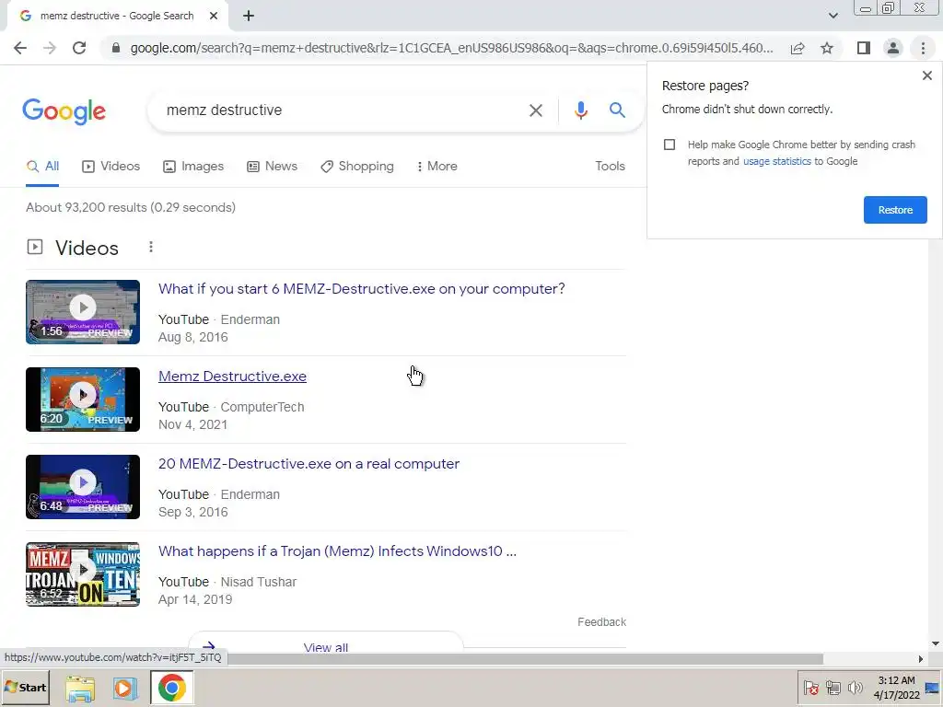943x707 pixels.
Task: Click the 'Nisad Tushar' channel text
Action: tap(259, 583)
